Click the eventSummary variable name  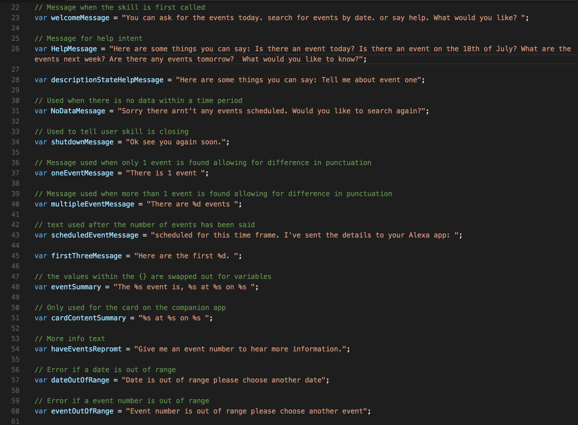(x=76, y=287)
